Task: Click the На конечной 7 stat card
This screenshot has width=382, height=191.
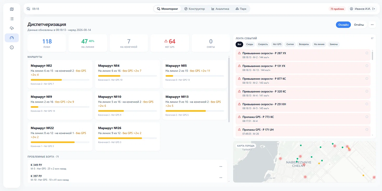Action: point(129,43)
